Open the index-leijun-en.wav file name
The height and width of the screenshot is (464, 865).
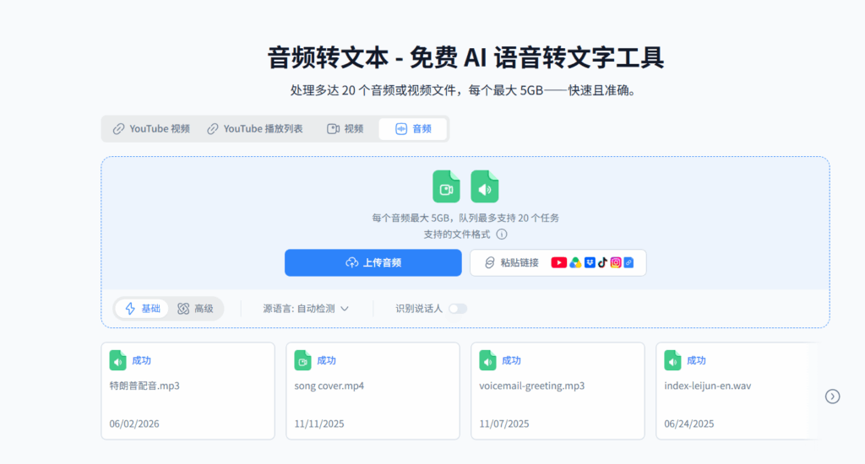coord(708,386)
